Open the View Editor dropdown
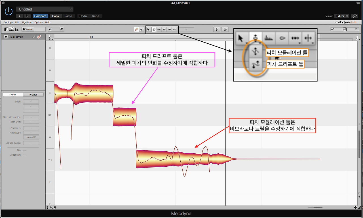 pyautogui.click(x=342, y=16)
